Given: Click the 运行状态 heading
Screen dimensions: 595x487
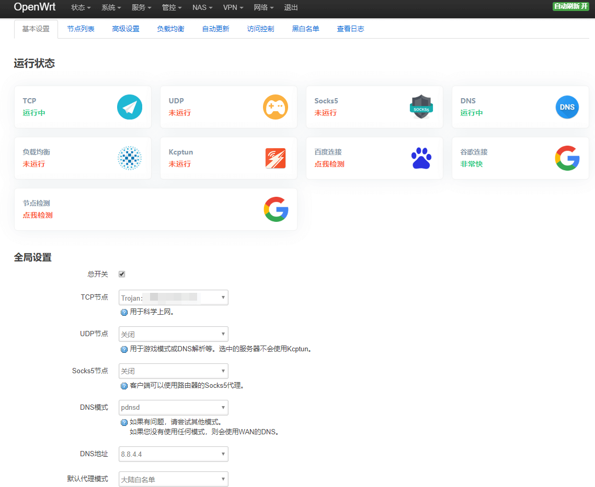Looking at the screenshot, I should pyautogui.click(x=34, y=63).
